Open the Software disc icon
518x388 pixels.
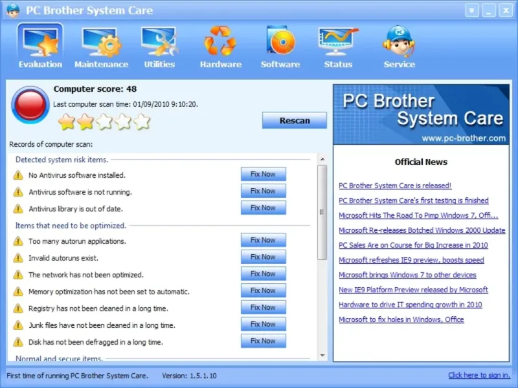tap(280, 40)
